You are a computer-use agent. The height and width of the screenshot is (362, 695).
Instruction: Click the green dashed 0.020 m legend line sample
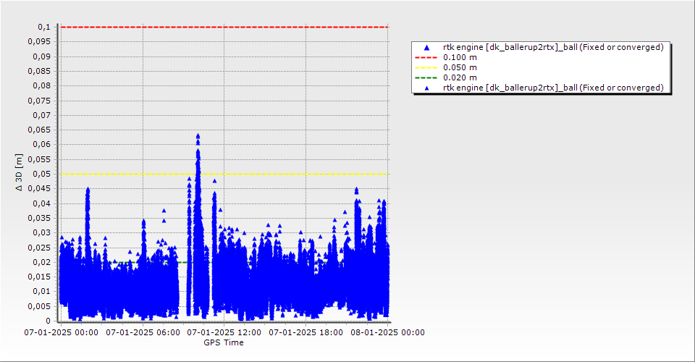click(x=426, y=77)
